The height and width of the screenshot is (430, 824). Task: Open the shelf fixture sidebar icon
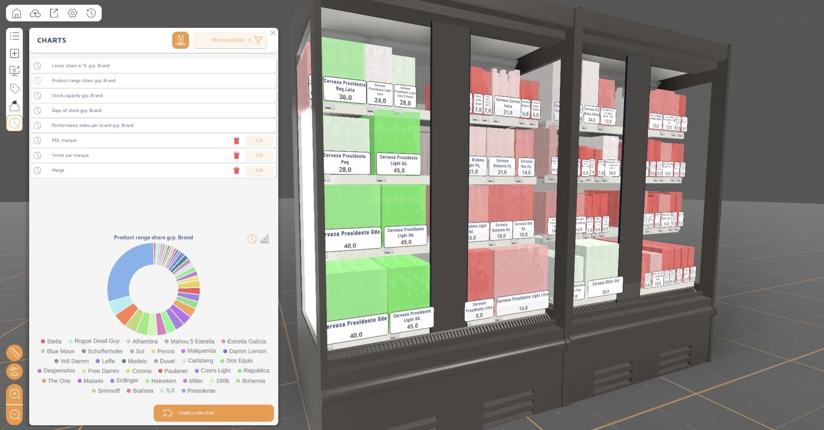click(15, 105)
